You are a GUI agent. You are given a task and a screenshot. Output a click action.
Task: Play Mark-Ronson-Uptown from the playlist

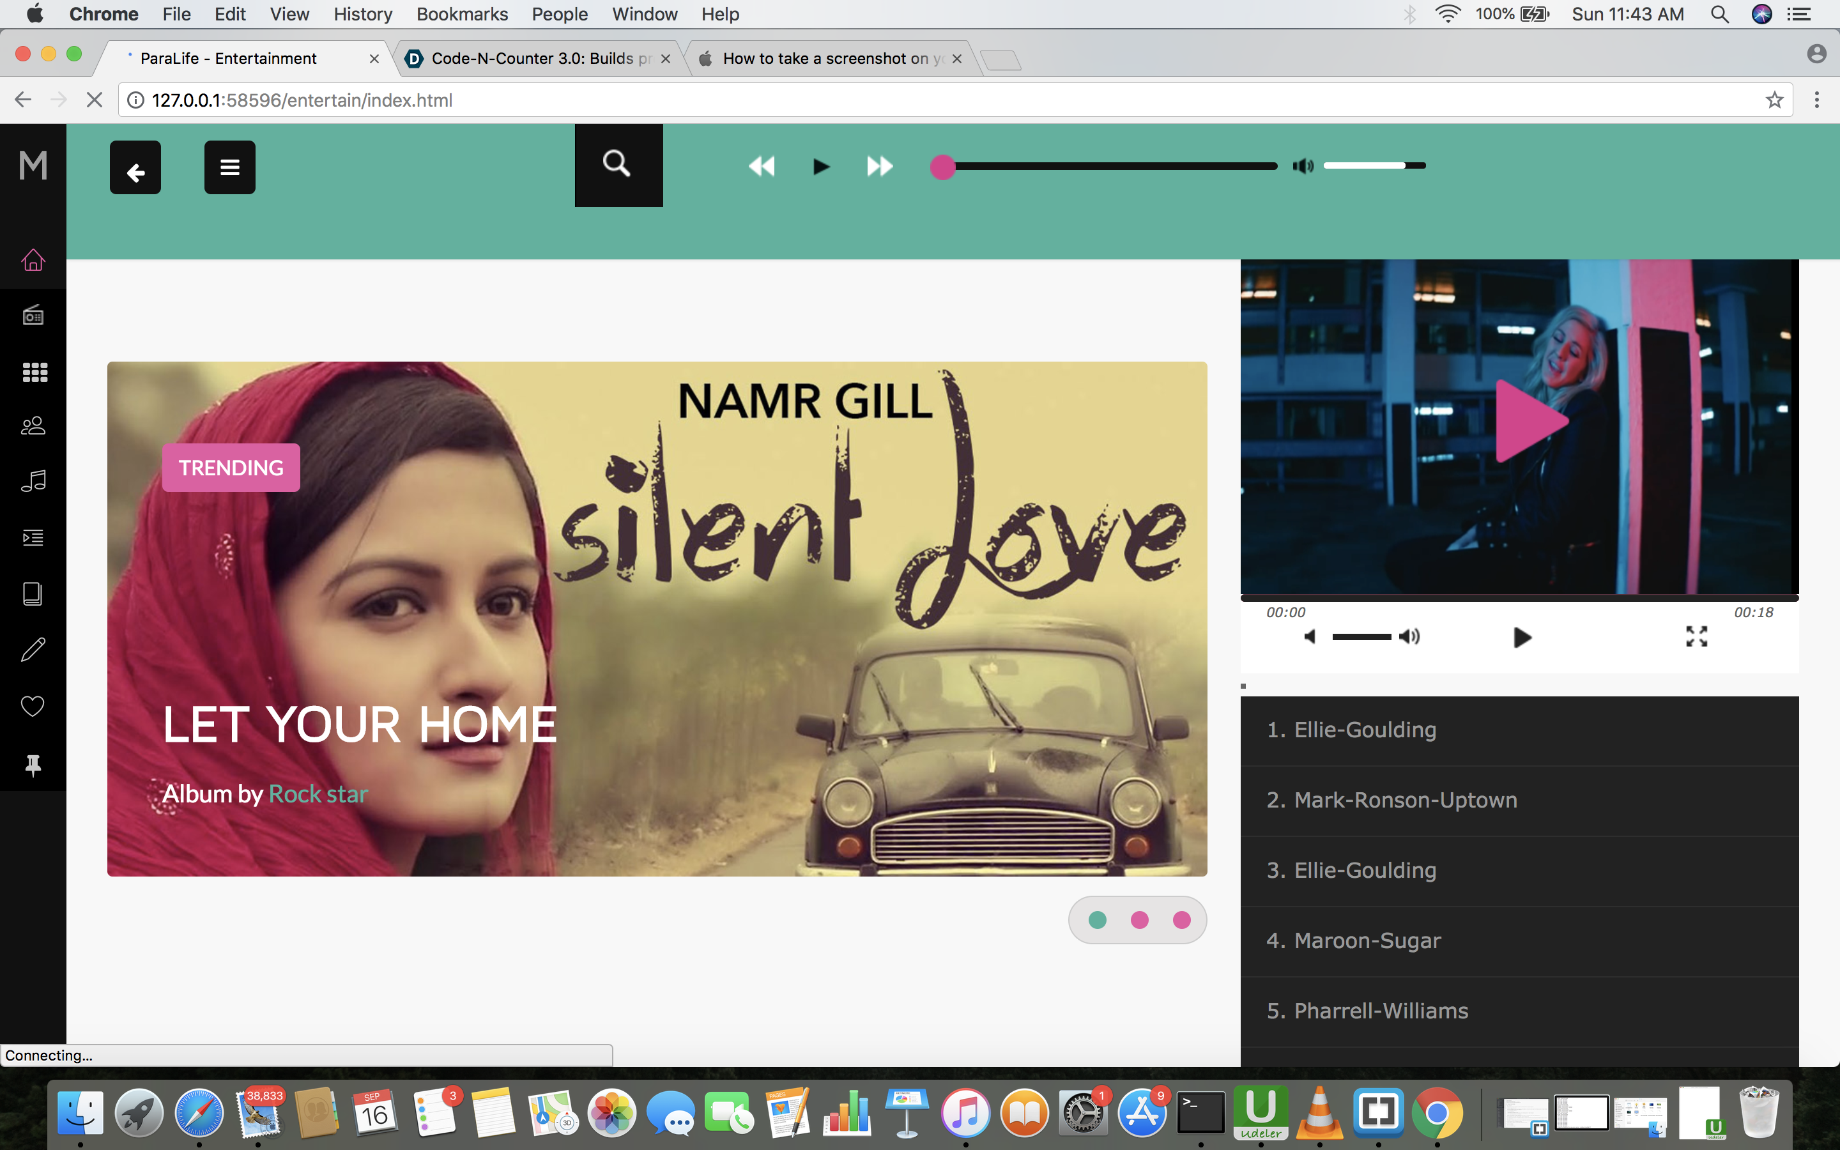pos(1405,800)
